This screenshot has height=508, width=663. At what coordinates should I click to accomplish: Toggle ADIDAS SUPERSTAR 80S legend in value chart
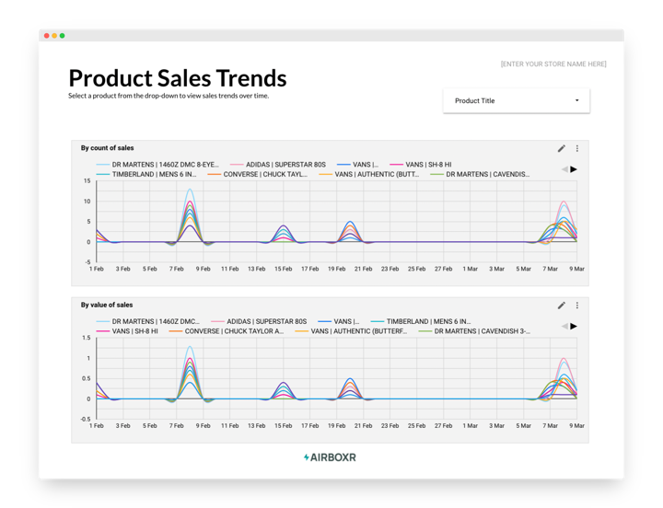click(x=259, y=321)
